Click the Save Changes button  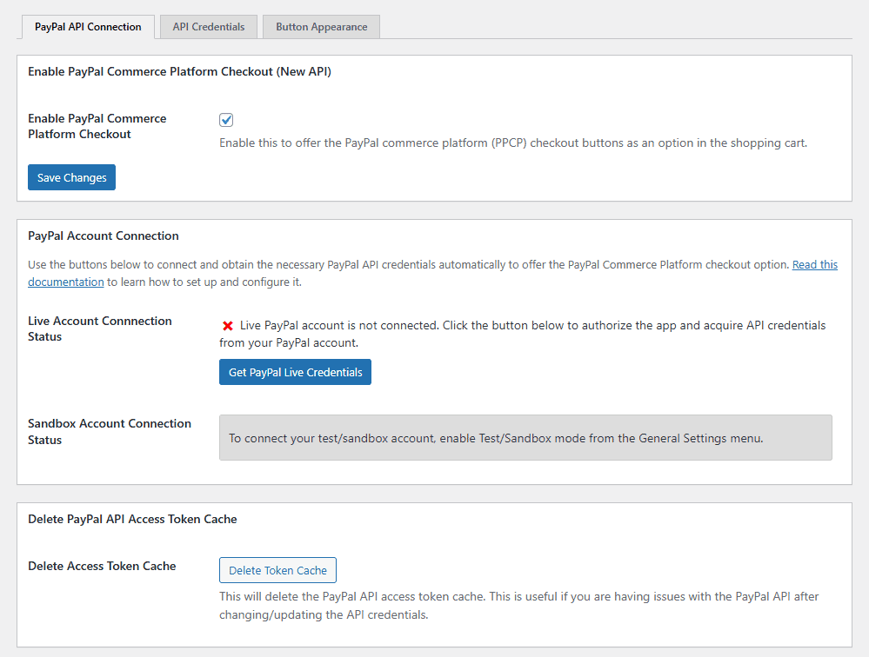click(71, 177)
